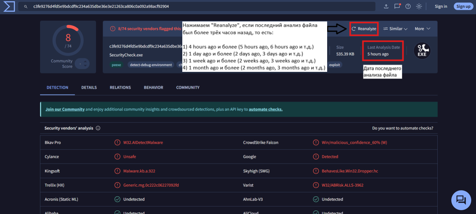Viewport: 476px width, 214px height.
Task: Click the alert icon beside '8/74 security vendors flagged'
Action: (113, 29)
